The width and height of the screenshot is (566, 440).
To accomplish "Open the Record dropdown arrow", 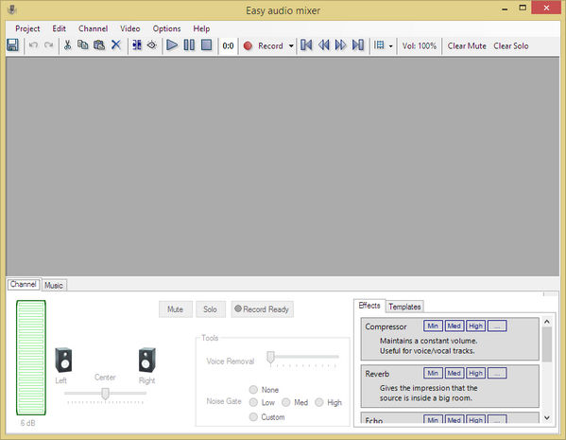I will point(291,46).
